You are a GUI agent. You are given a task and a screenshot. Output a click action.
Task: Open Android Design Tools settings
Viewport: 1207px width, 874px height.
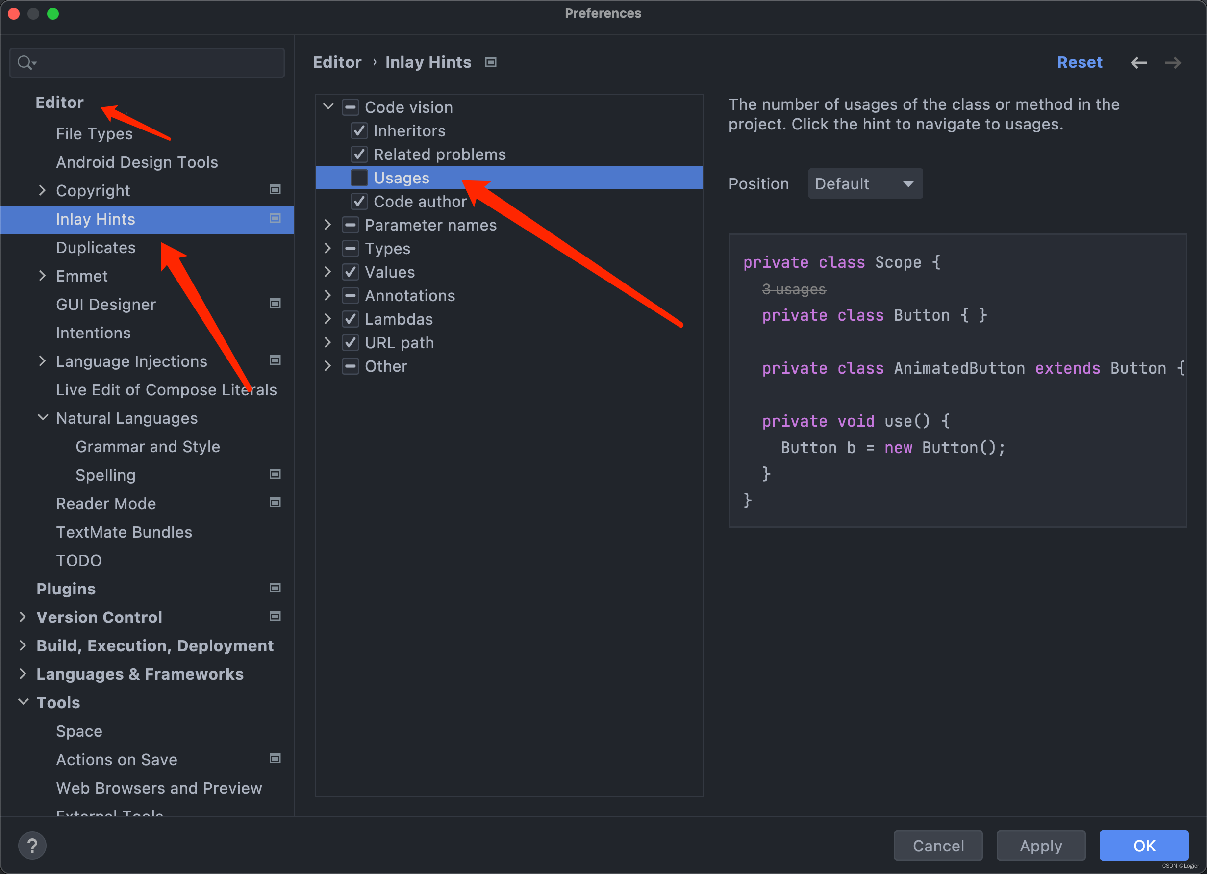click(x=137, y=162)
